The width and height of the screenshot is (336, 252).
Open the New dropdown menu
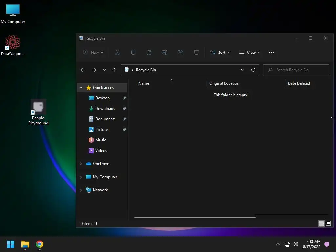(93, 52)
